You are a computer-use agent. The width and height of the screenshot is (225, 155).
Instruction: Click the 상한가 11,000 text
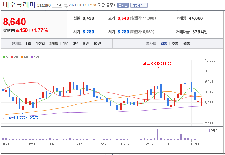coord(143,18)
